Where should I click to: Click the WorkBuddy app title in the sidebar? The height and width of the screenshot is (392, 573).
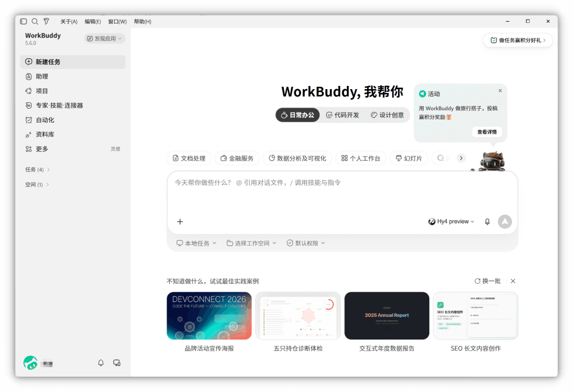43,36
